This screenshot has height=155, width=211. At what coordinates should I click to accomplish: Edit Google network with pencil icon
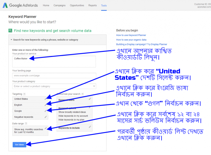[46, 111]
